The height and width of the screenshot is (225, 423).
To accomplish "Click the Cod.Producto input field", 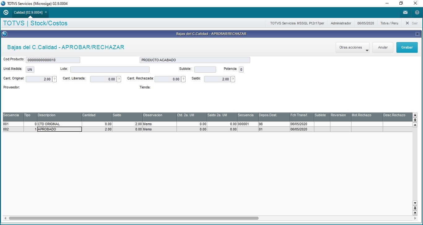I will (53, 60).
